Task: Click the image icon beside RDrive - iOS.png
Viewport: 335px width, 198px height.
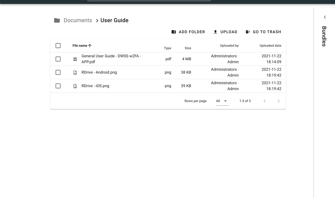Action: coord(75,86)
